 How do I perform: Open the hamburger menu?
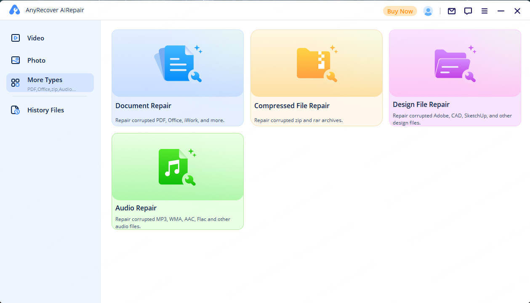(484, 11)
